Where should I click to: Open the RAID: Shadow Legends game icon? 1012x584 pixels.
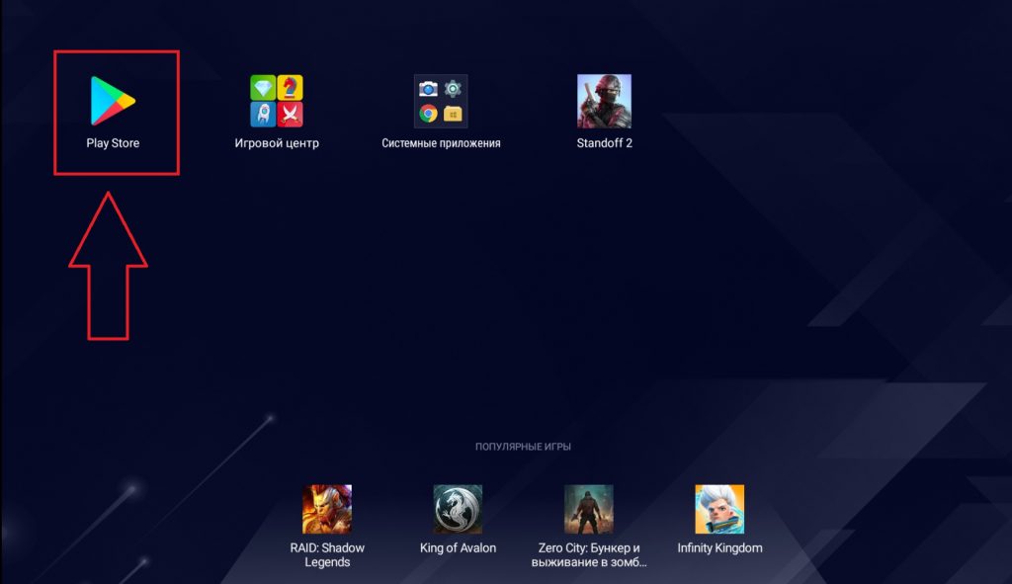point(327,509)
